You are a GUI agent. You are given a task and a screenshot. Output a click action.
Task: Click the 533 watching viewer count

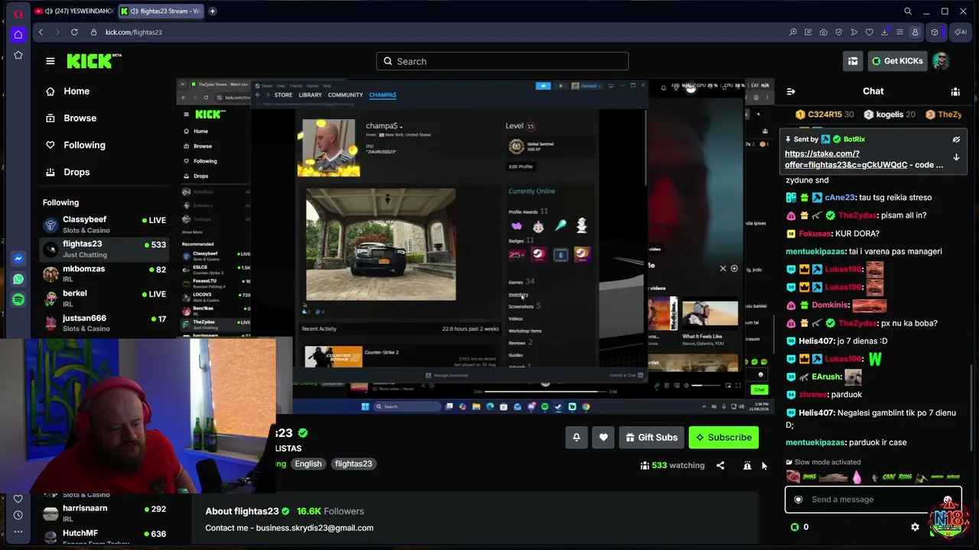click(x=672, y=465)
